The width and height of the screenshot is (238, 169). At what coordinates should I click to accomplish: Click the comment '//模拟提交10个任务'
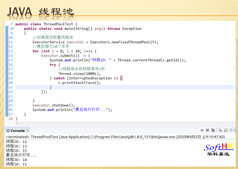point(51,47)
